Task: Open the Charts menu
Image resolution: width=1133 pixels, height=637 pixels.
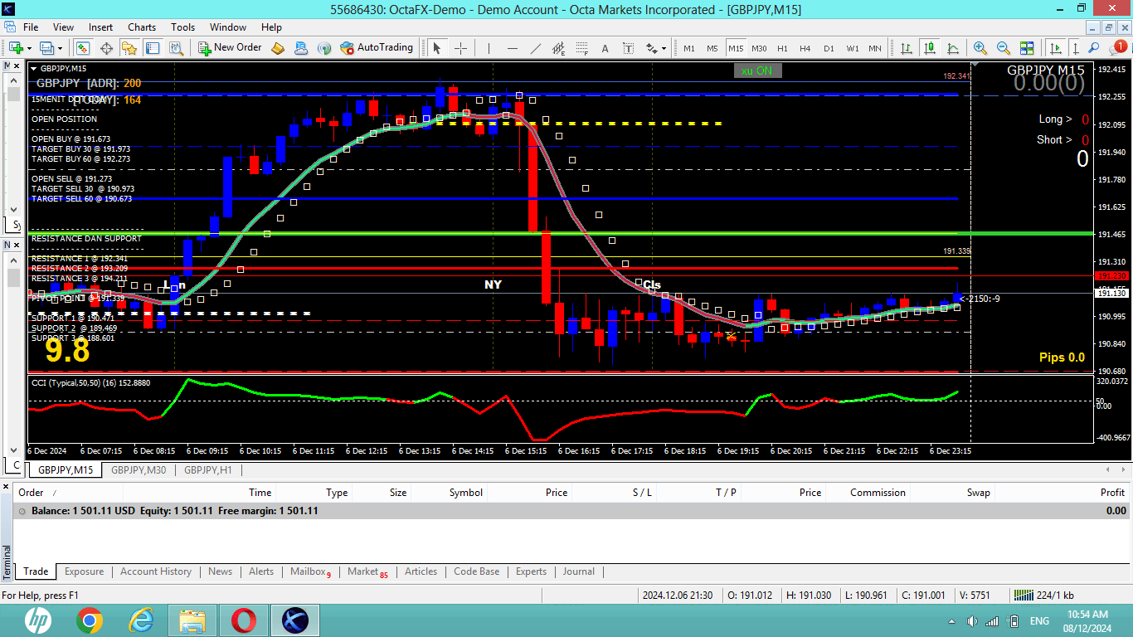Action: point(142,27)
